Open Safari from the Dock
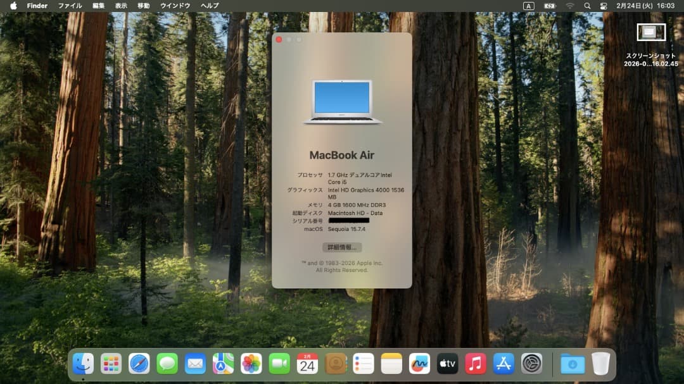 coord(139,364)
